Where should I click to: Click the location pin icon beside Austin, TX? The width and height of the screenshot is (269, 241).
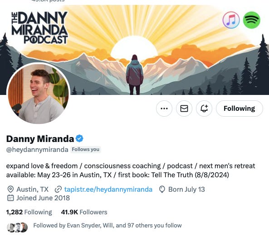tap(10, 189)
